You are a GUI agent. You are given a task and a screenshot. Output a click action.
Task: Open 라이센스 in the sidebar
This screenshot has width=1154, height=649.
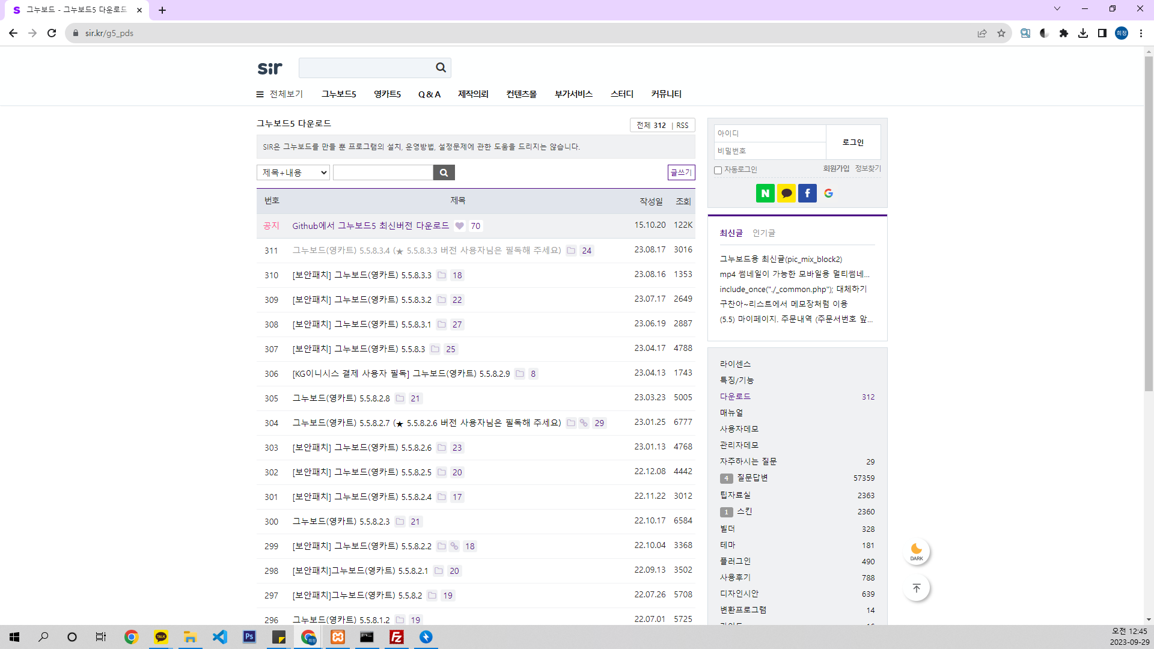tap(735, 364)
